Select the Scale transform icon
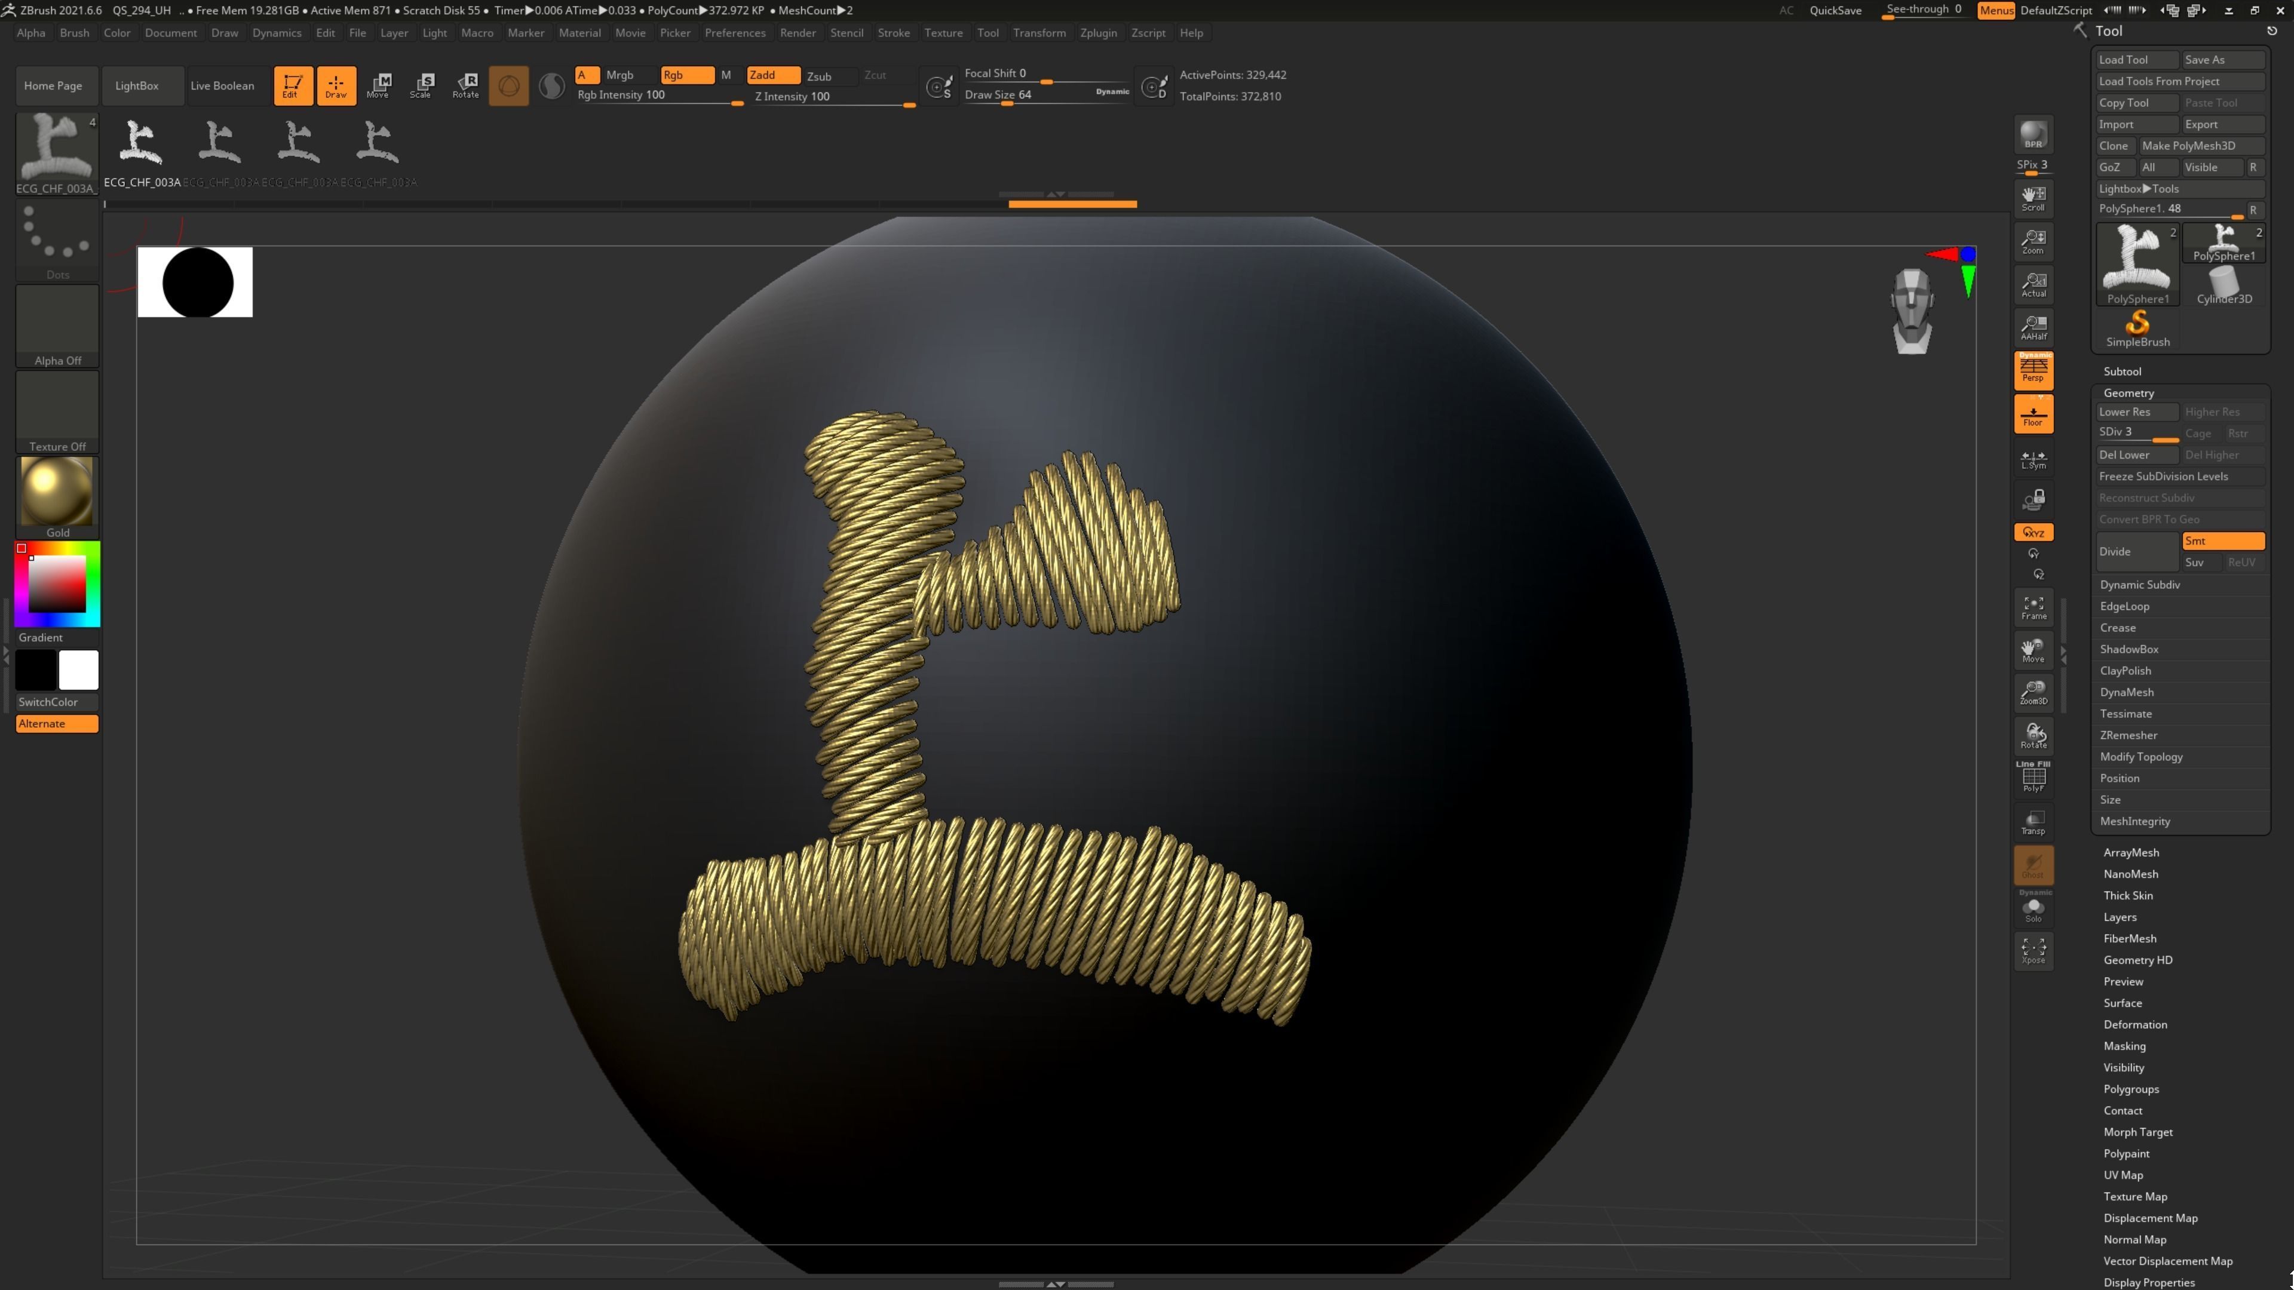The image size is (2294, 1290). pos(421,85)
